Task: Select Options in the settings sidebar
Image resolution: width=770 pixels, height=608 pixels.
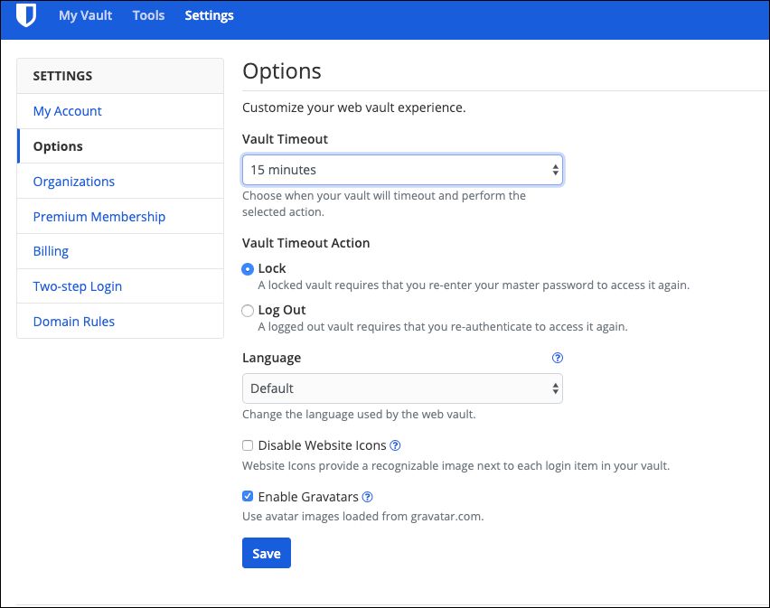Action: (x=120, y=146)
